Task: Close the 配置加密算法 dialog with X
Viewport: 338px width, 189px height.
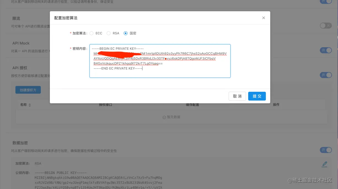Action: point(264,18)
